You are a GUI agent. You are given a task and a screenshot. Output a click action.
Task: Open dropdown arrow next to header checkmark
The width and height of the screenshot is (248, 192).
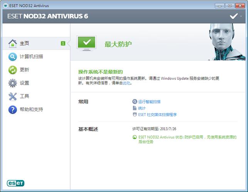click(x=241, y=16)
